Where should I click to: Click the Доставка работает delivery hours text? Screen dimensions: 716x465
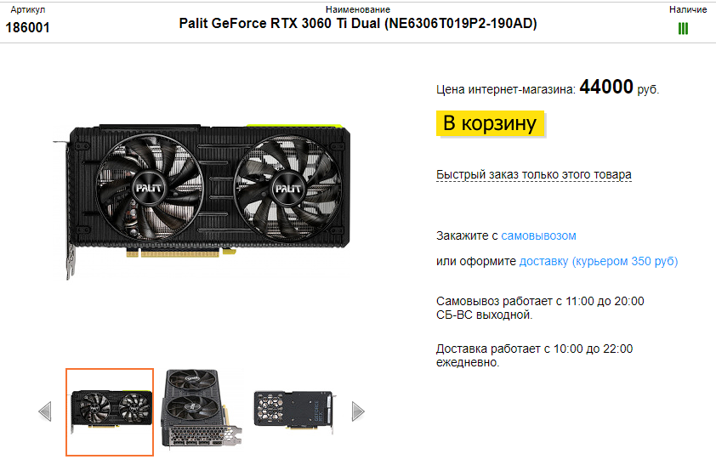click(x=534, y=355)
